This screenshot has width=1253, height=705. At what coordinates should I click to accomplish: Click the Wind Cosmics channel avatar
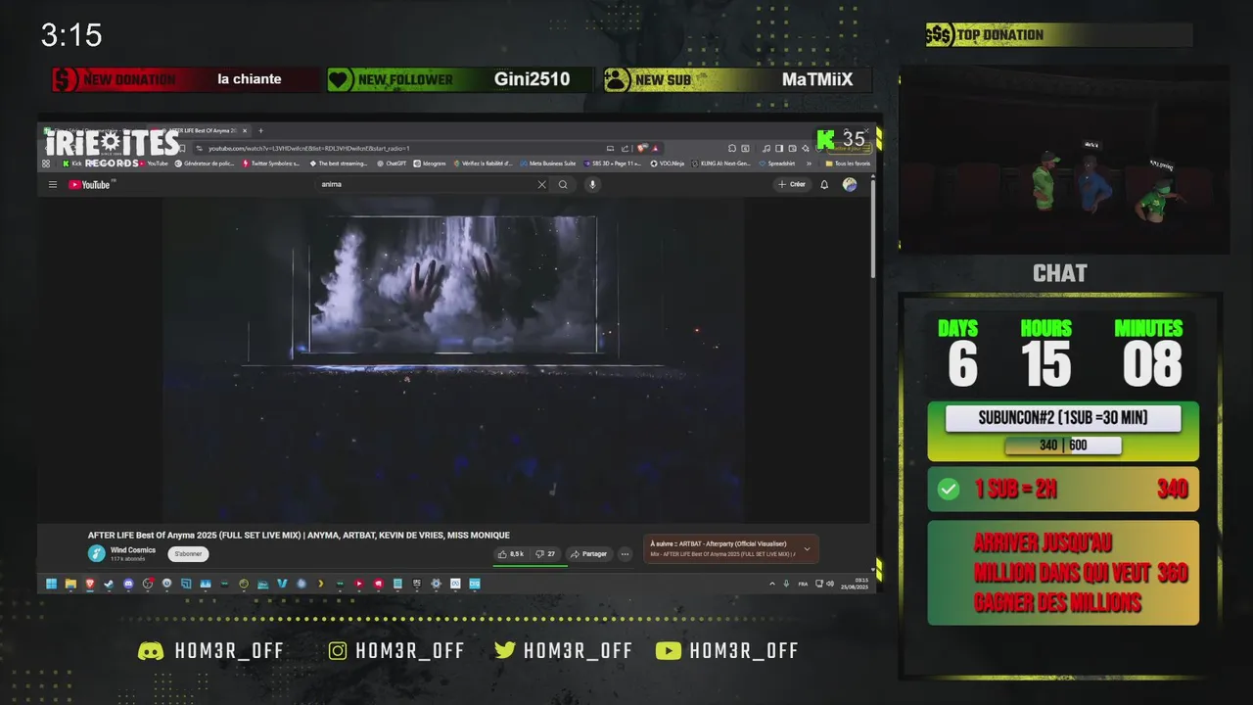[x=96, y=554]
